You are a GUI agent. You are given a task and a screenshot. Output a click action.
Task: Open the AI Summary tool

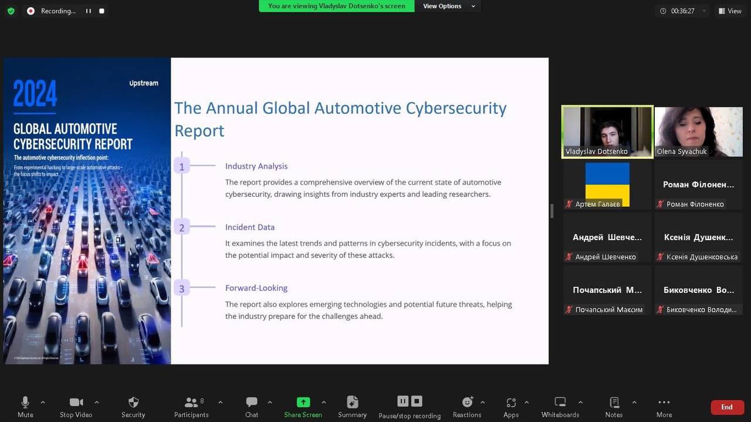click(x=352, y=403)
